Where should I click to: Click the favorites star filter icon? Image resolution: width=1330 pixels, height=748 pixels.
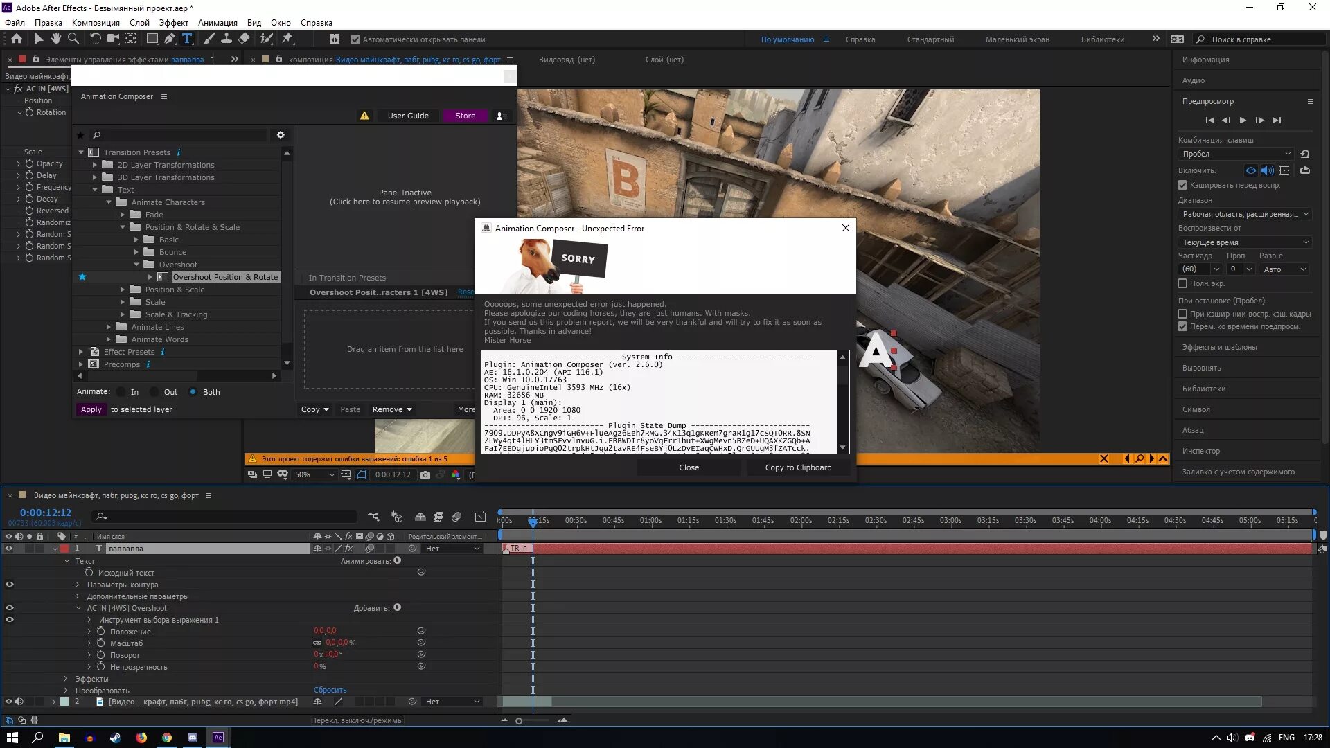[80, 135]
